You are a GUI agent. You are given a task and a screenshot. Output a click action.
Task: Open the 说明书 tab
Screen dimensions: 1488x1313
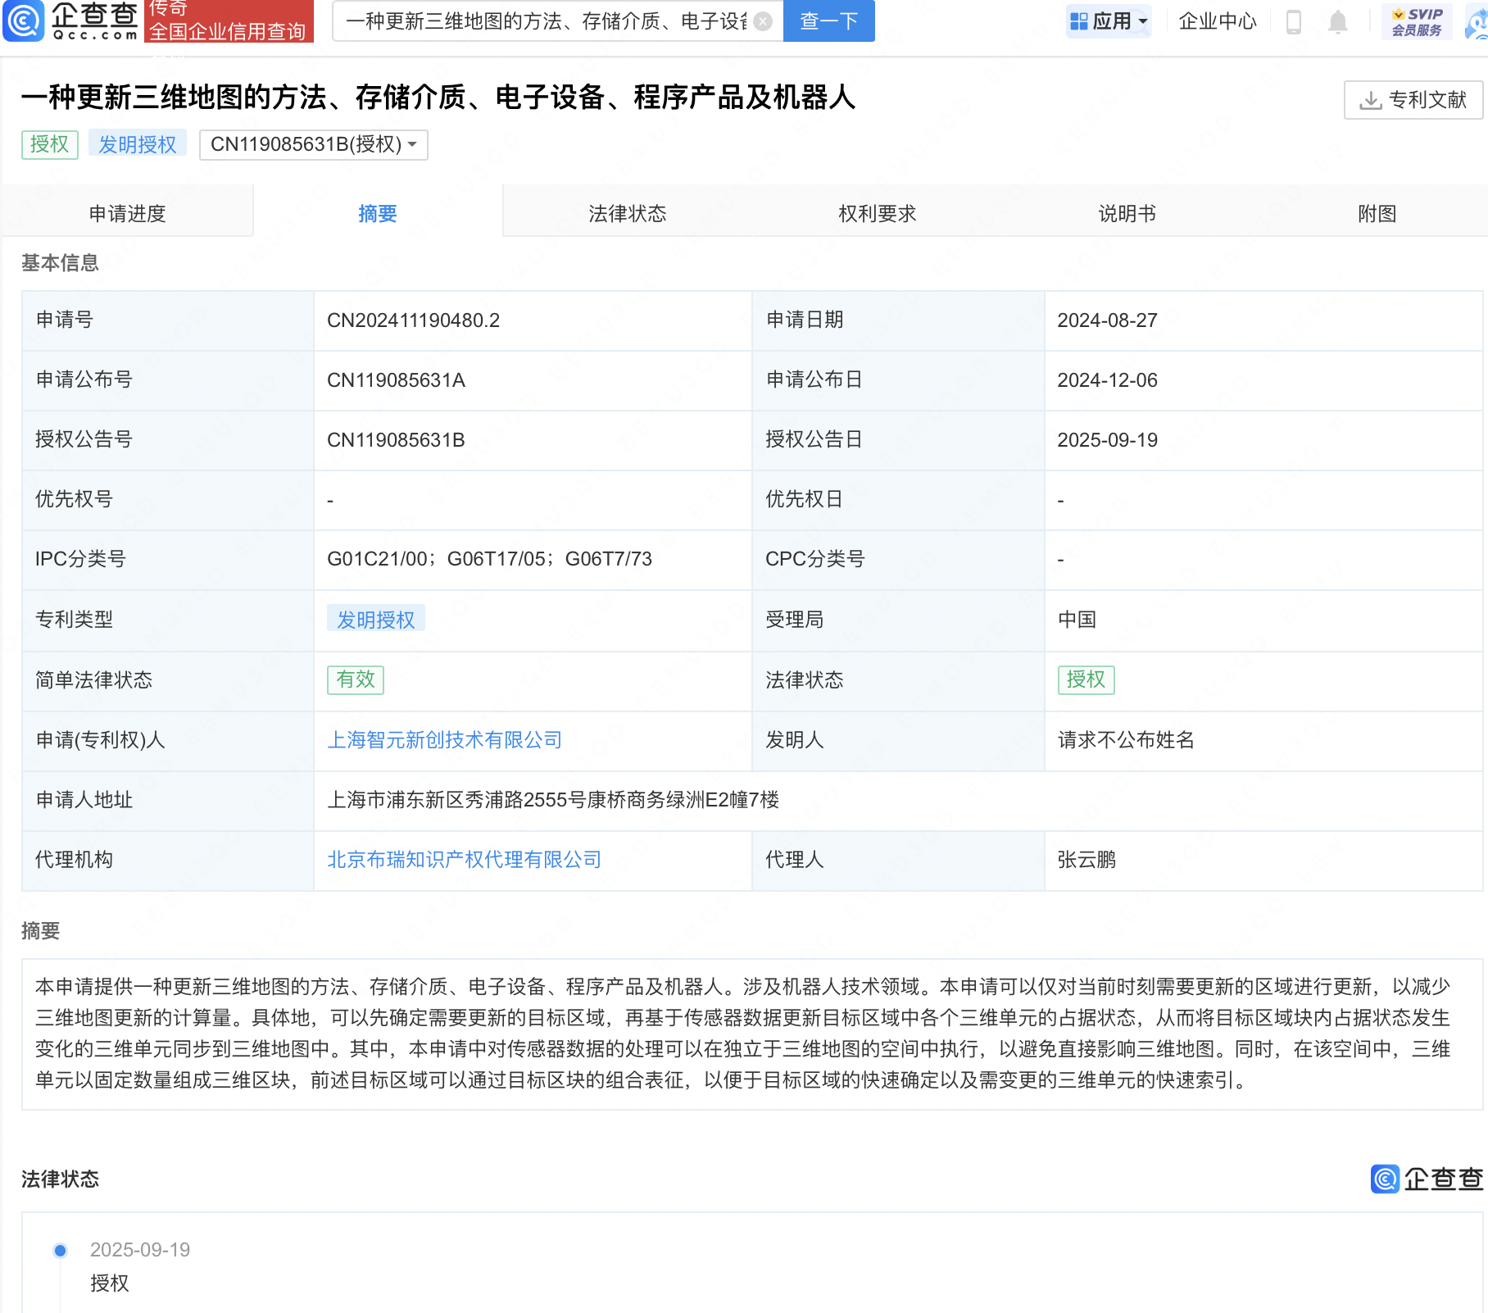coord(1127,213)
